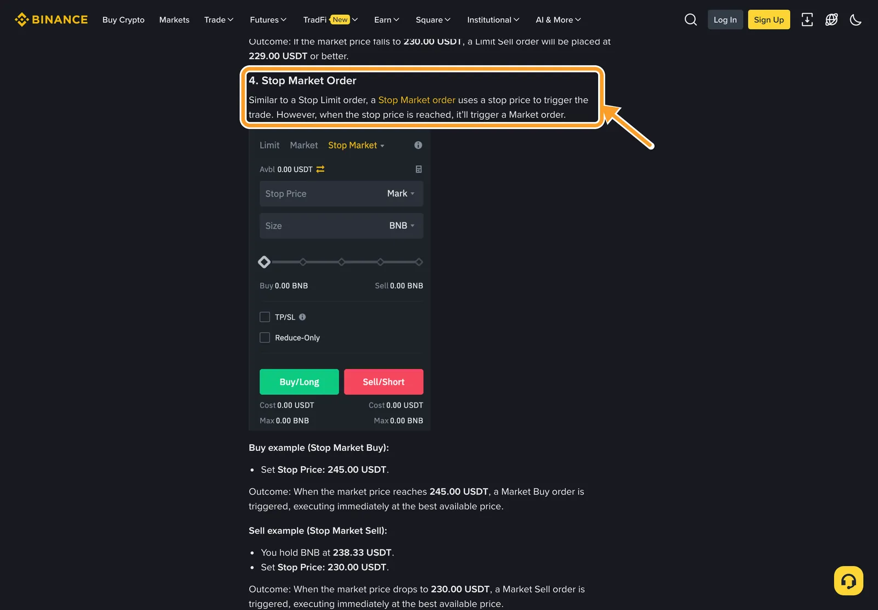The width and height of the screenshot is (878, 610).
Task: Click the order type info icon
Action: (x=418, y=145)
